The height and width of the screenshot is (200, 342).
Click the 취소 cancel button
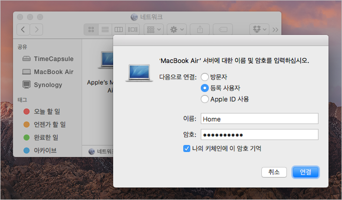[274, 172]
